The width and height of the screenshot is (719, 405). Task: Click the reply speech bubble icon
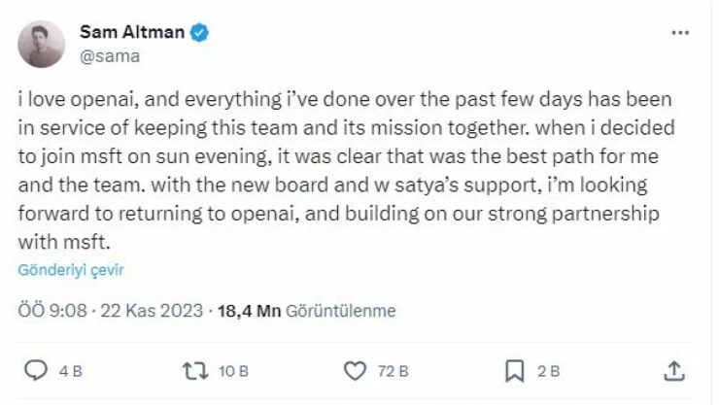(x=35, y=370)
